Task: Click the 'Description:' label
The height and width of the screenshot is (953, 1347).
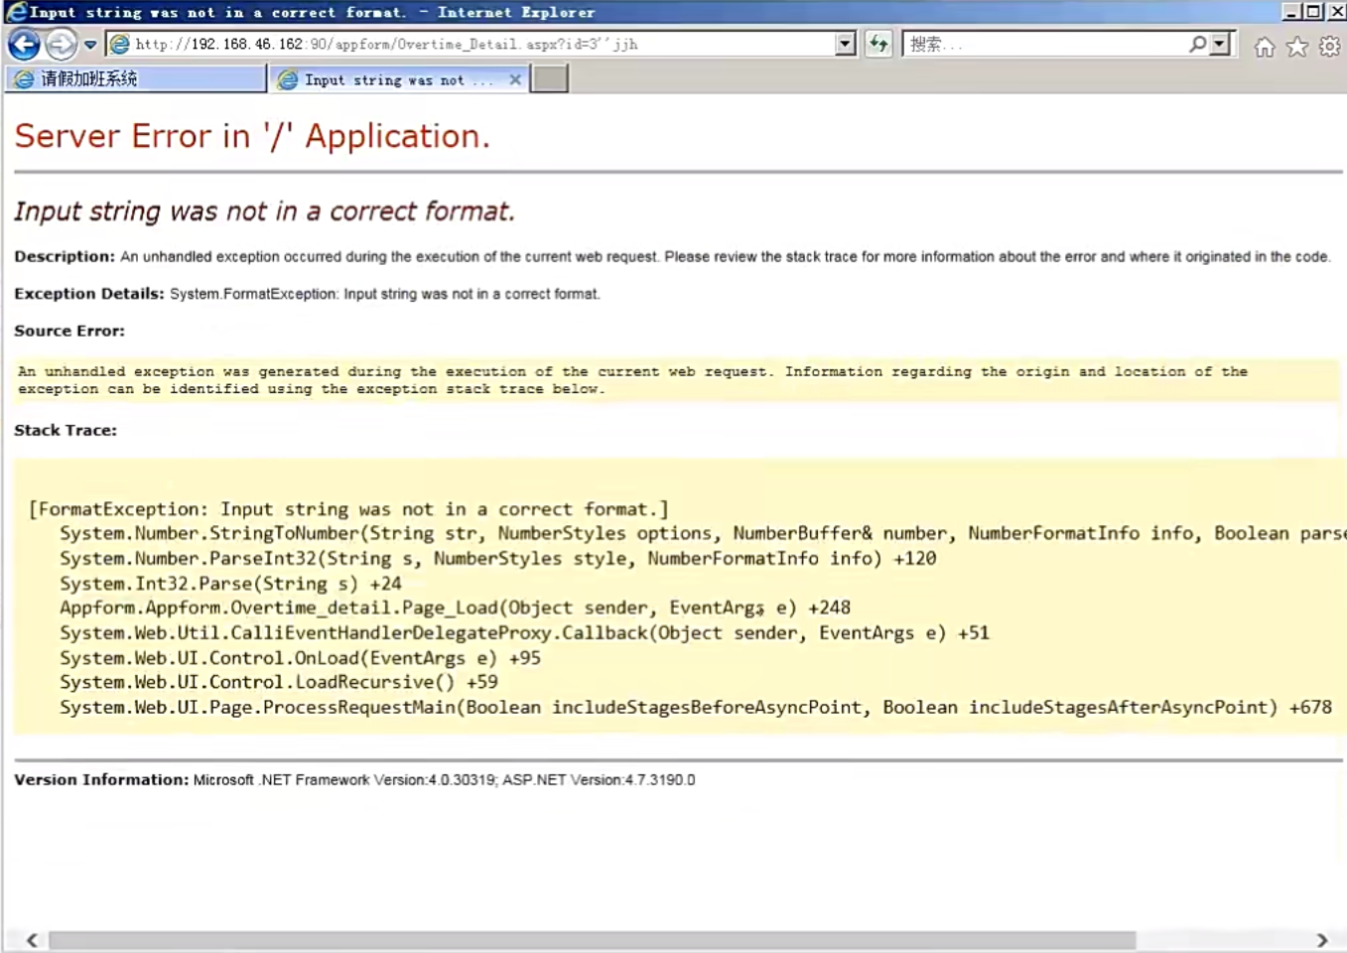Action: pyautogui.click(x=65, y=256)
